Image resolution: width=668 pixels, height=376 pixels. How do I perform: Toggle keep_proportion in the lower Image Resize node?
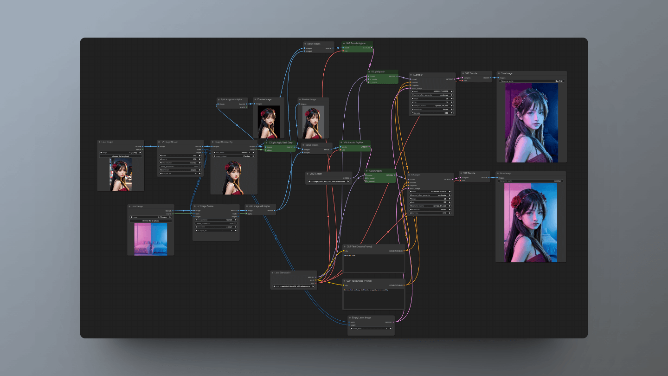(216, 223)
